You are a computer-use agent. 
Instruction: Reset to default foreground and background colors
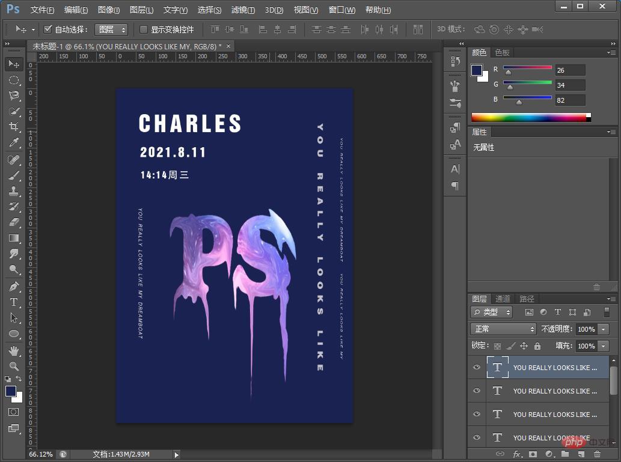click(8, 379)
